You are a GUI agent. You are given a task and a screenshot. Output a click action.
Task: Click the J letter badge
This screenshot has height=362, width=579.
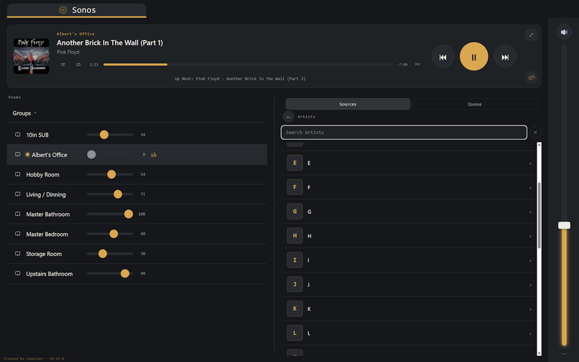295,285
